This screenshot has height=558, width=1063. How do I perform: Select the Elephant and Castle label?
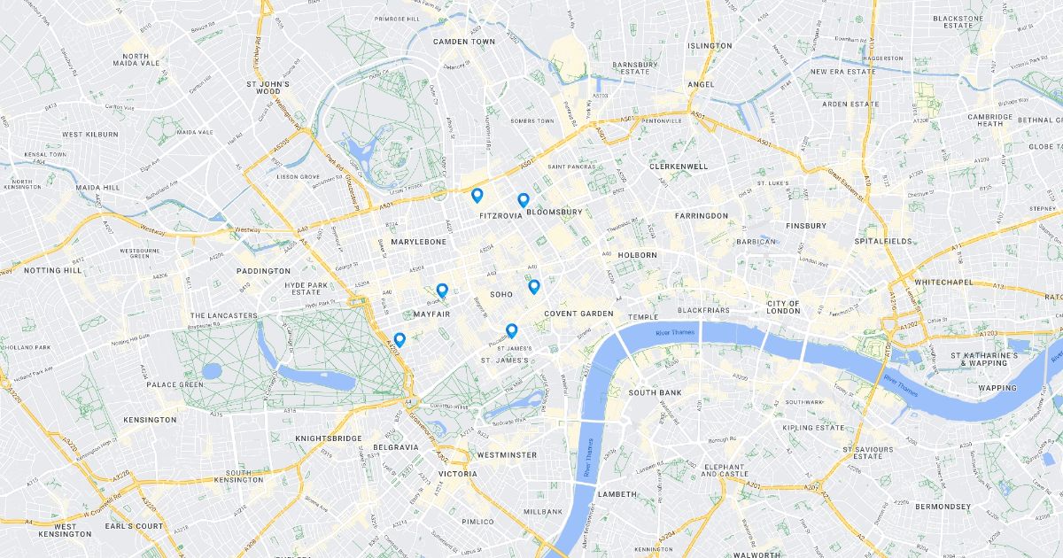coord(725,470)
